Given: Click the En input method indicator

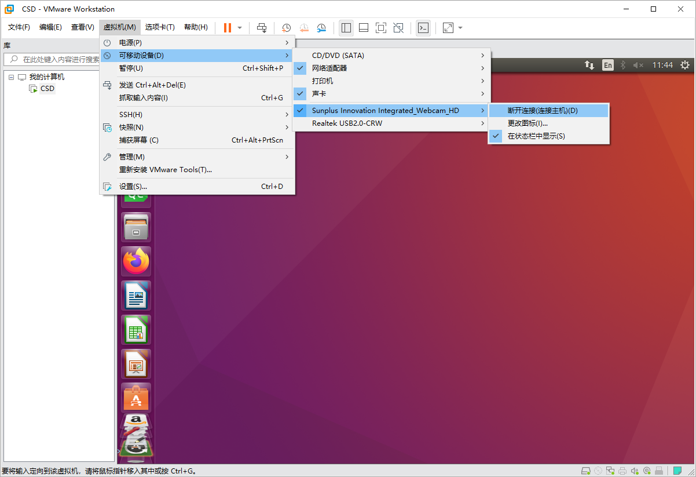Looking at the screenshot, I should [607, 65].
